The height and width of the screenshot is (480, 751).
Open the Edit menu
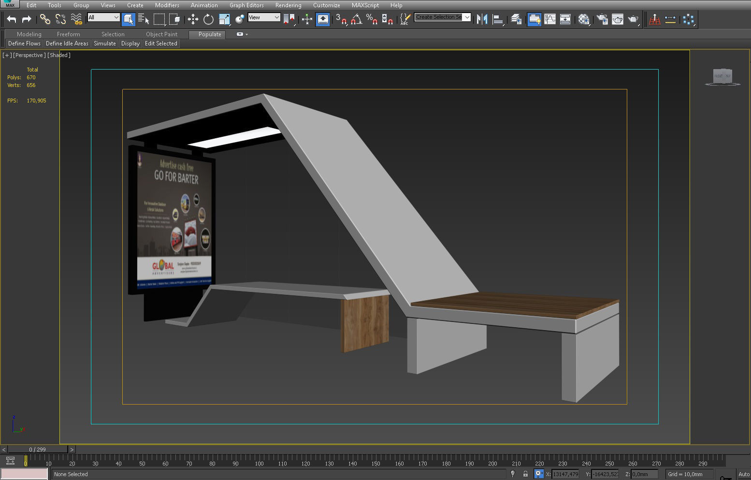click(31, 5)
